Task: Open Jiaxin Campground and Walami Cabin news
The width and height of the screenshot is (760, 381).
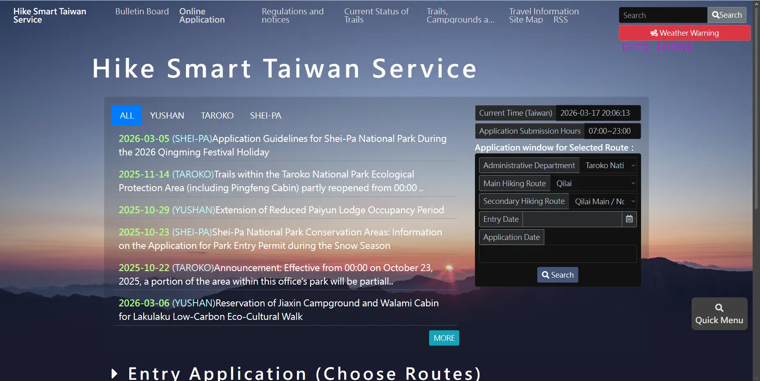Action: pyautogui.click(x=278, y=310)
